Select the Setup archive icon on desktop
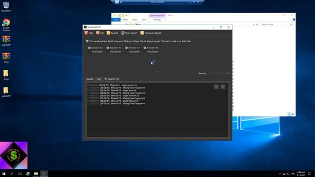Viewport: 315px width, 177px height. click(6, 58)
